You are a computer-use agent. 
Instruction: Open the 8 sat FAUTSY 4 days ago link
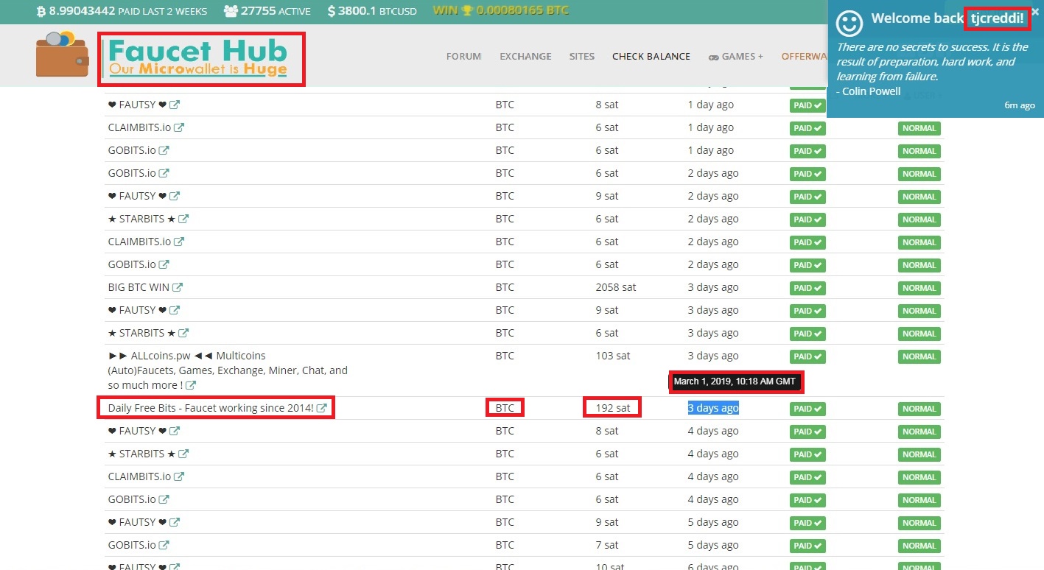click(137, 431)
